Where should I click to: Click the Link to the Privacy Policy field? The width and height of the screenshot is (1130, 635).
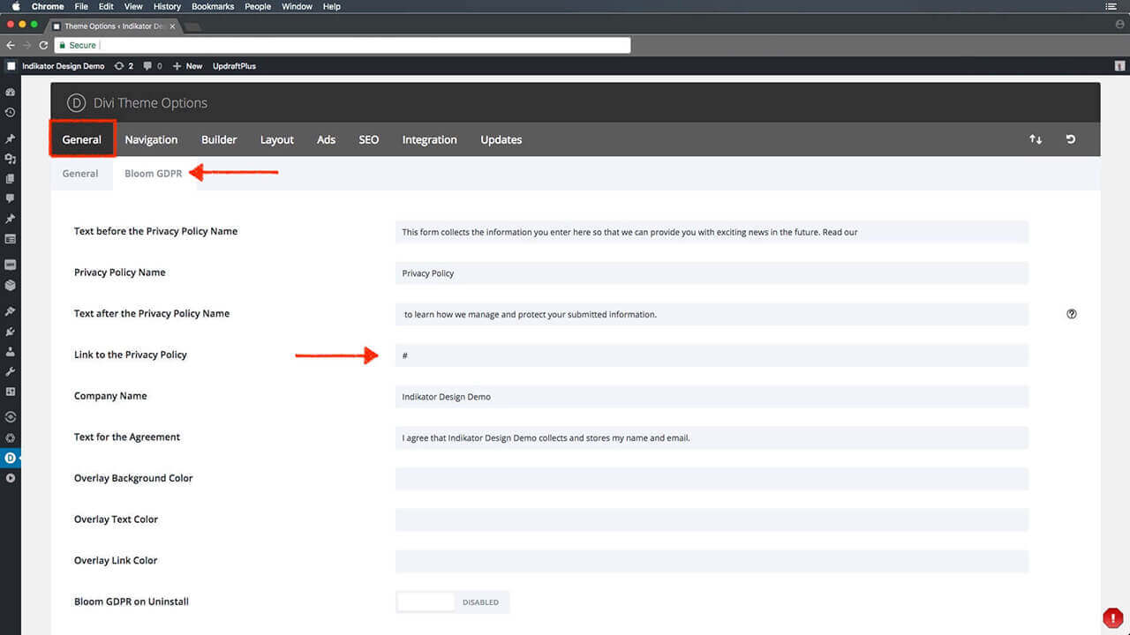click(x=712, y=355)
